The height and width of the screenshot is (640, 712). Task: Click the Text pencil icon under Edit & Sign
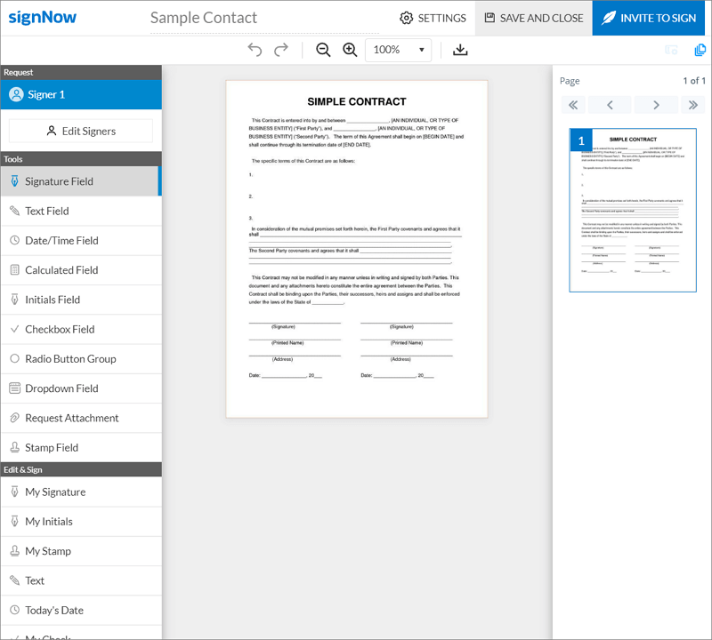pyautogui.click(x=14, y=580)
